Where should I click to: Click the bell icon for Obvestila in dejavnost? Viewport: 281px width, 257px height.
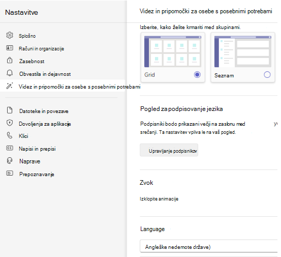point(10,73)
